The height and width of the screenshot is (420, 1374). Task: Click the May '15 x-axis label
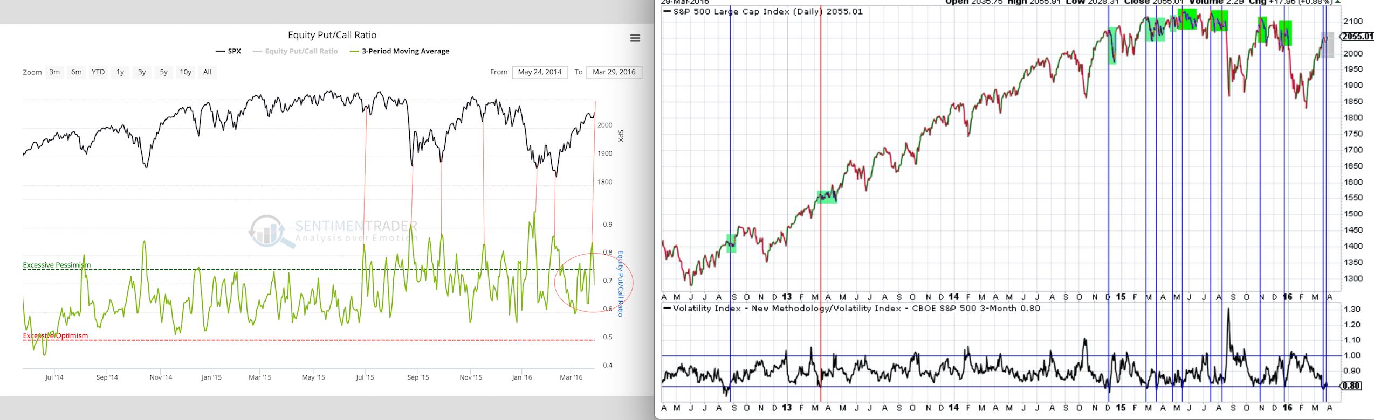tap(313, 377)
